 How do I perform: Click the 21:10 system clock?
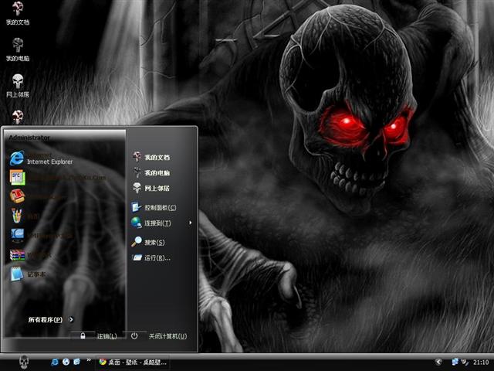[481, 362]
